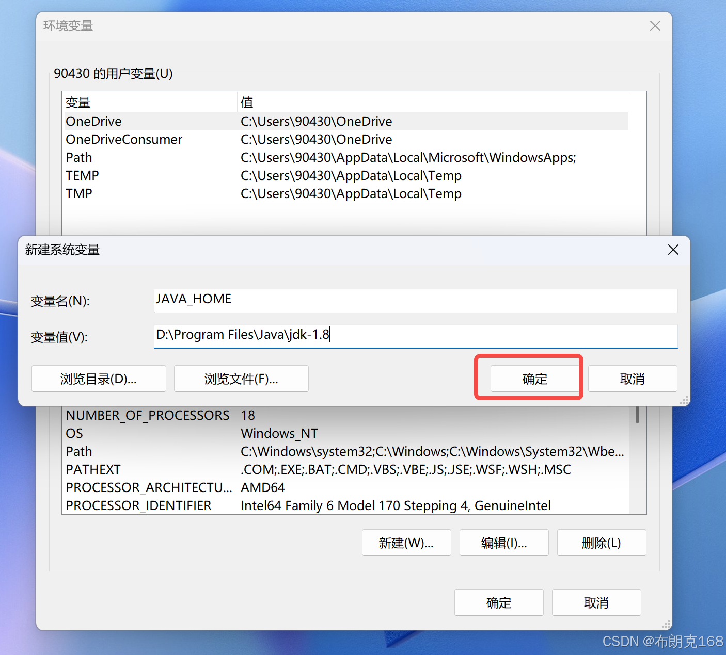This screenshot has height=655, width=726.
Task: Confirm new variable with highlighted 确定 button
Action: click(x=534, y=379)
